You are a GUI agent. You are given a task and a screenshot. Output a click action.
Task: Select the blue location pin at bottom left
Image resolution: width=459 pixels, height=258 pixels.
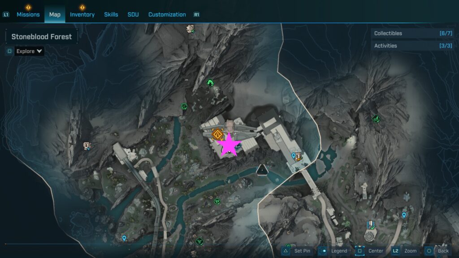tap(124, 238)
